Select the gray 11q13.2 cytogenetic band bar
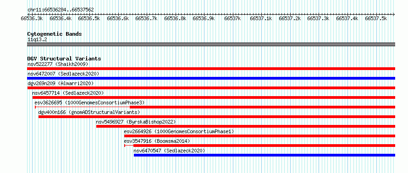This screenshot has height=173, width=408. 211,44
